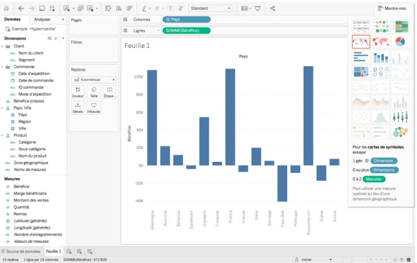
Task: Choose the pie chart type
Action: coord(400,42)
